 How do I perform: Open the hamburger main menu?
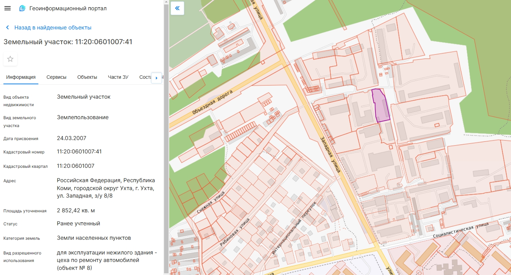8,9
